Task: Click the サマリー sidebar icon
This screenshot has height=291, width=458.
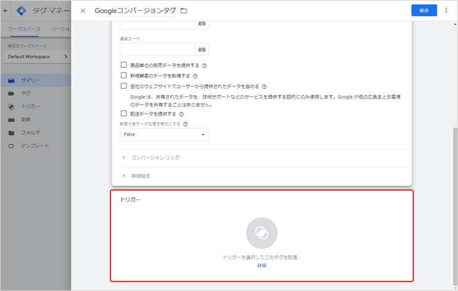Action: pos(11,81)
